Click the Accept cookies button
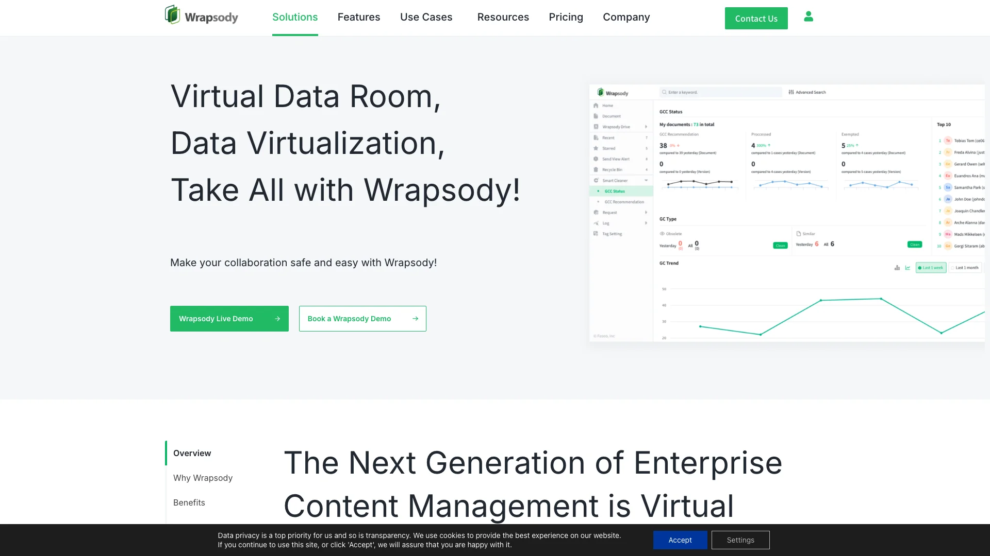The height and width of the screenshot is (556, 990). [x=680, y=540]
